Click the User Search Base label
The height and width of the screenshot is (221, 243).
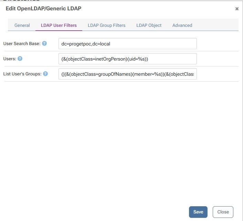[x=22, y=44]
